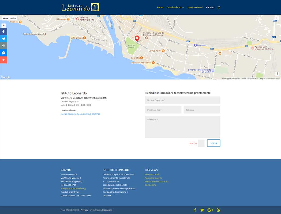Viewport: 281px width, 214px height.
Task: Zoom in the map with plus button
Action: (3, 25)
